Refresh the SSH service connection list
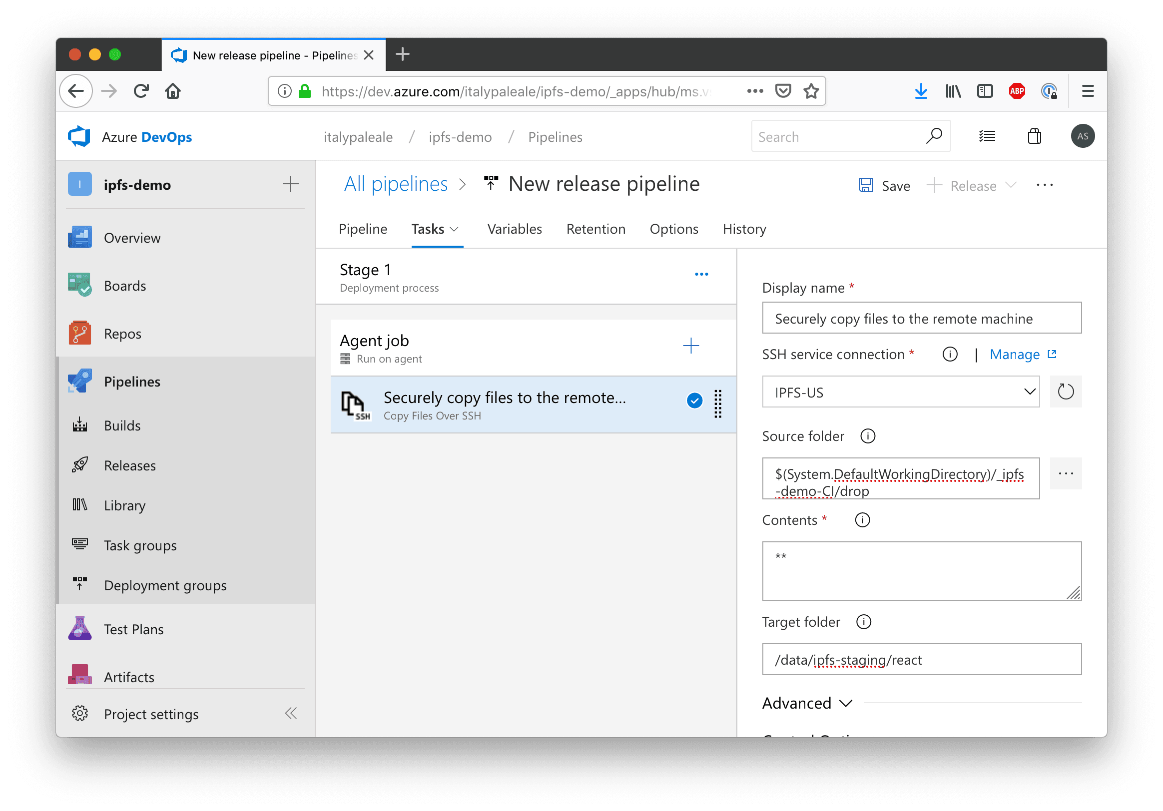Viewport: 1163px width, 811px height. point(1066,392)
